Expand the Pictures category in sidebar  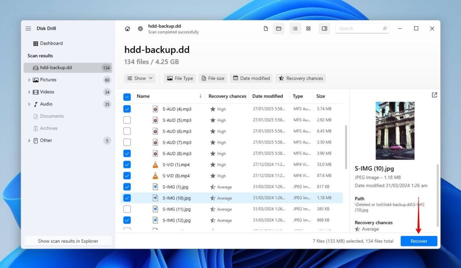29,80
